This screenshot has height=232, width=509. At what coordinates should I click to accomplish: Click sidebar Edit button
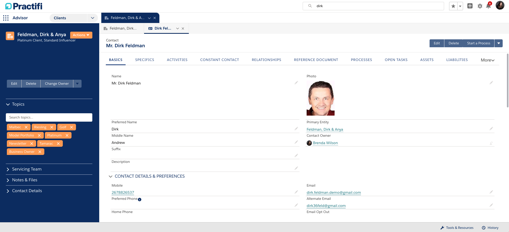[x=14, y=84]
